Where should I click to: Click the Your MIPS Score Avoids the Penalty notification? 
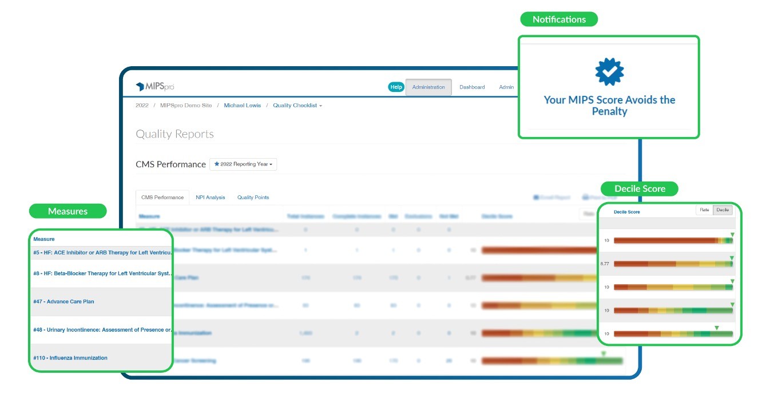tap(609, 106)
